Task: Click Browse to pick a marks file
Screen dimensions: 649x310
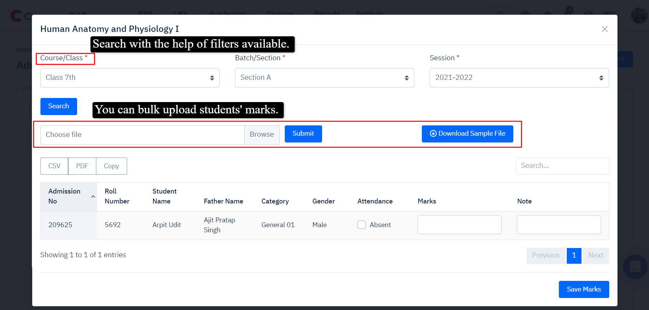Action: point(262,135)
